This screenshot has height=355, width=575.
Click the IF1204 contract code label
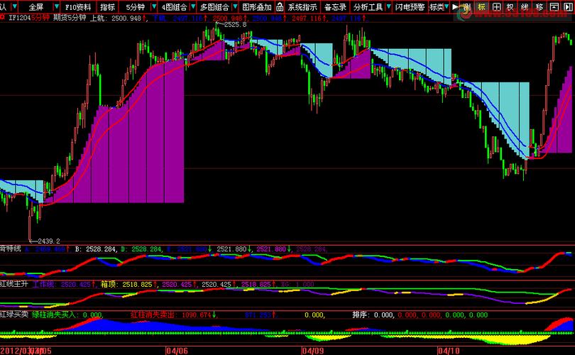coord(19,18)
